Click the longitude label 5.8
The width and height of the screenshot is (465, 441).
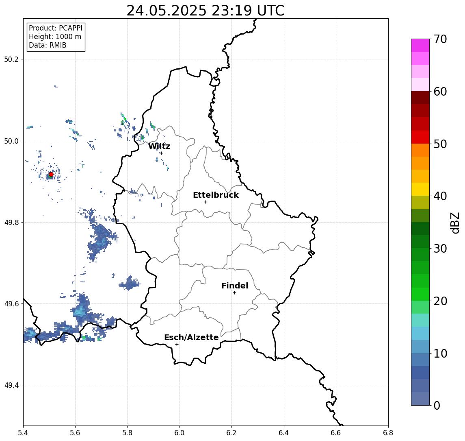[x=127, y=432]
